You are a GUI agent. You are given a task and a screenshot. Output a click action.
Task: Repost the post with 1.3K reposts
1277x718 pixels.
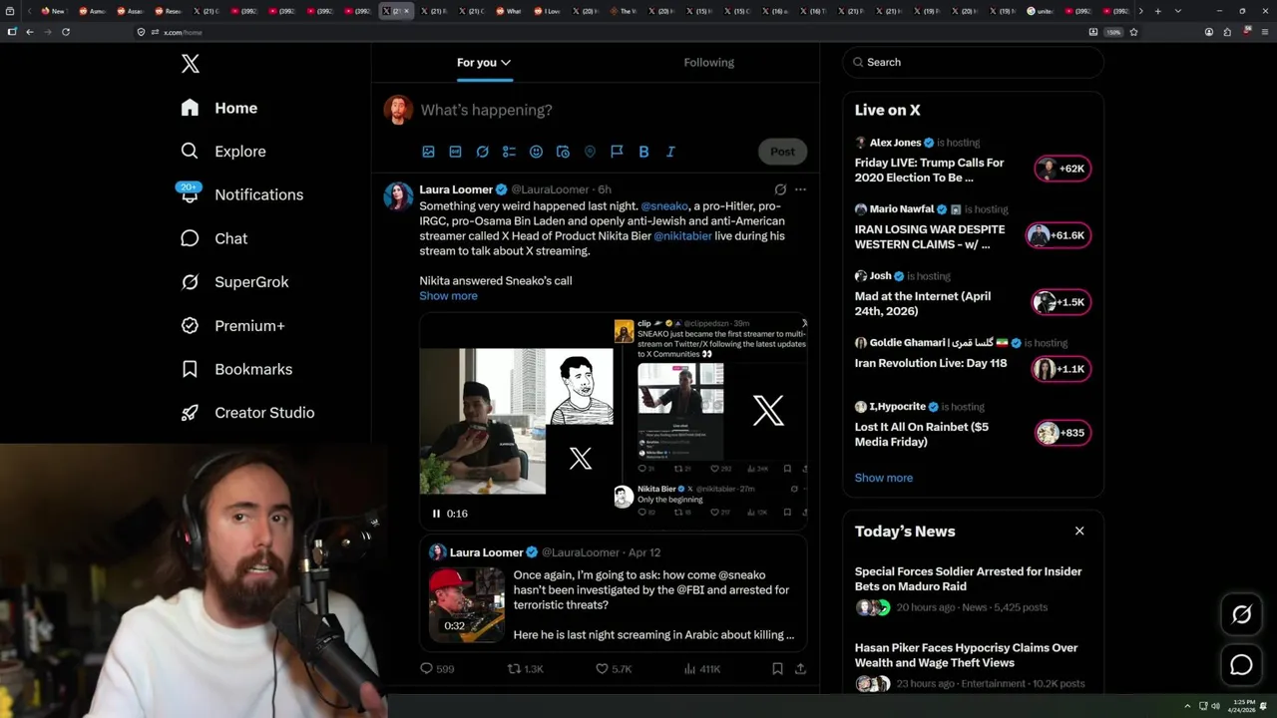tap(526, 669)
